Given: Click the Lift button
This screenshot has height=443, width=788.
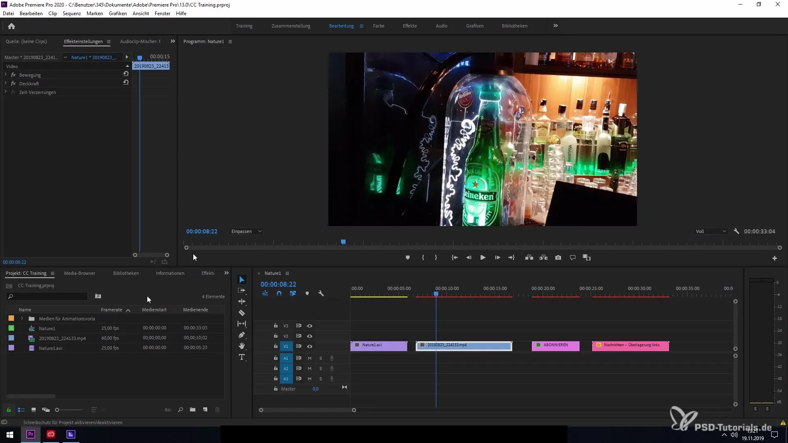Looking at the screenshot, I should tap(529, 258).
